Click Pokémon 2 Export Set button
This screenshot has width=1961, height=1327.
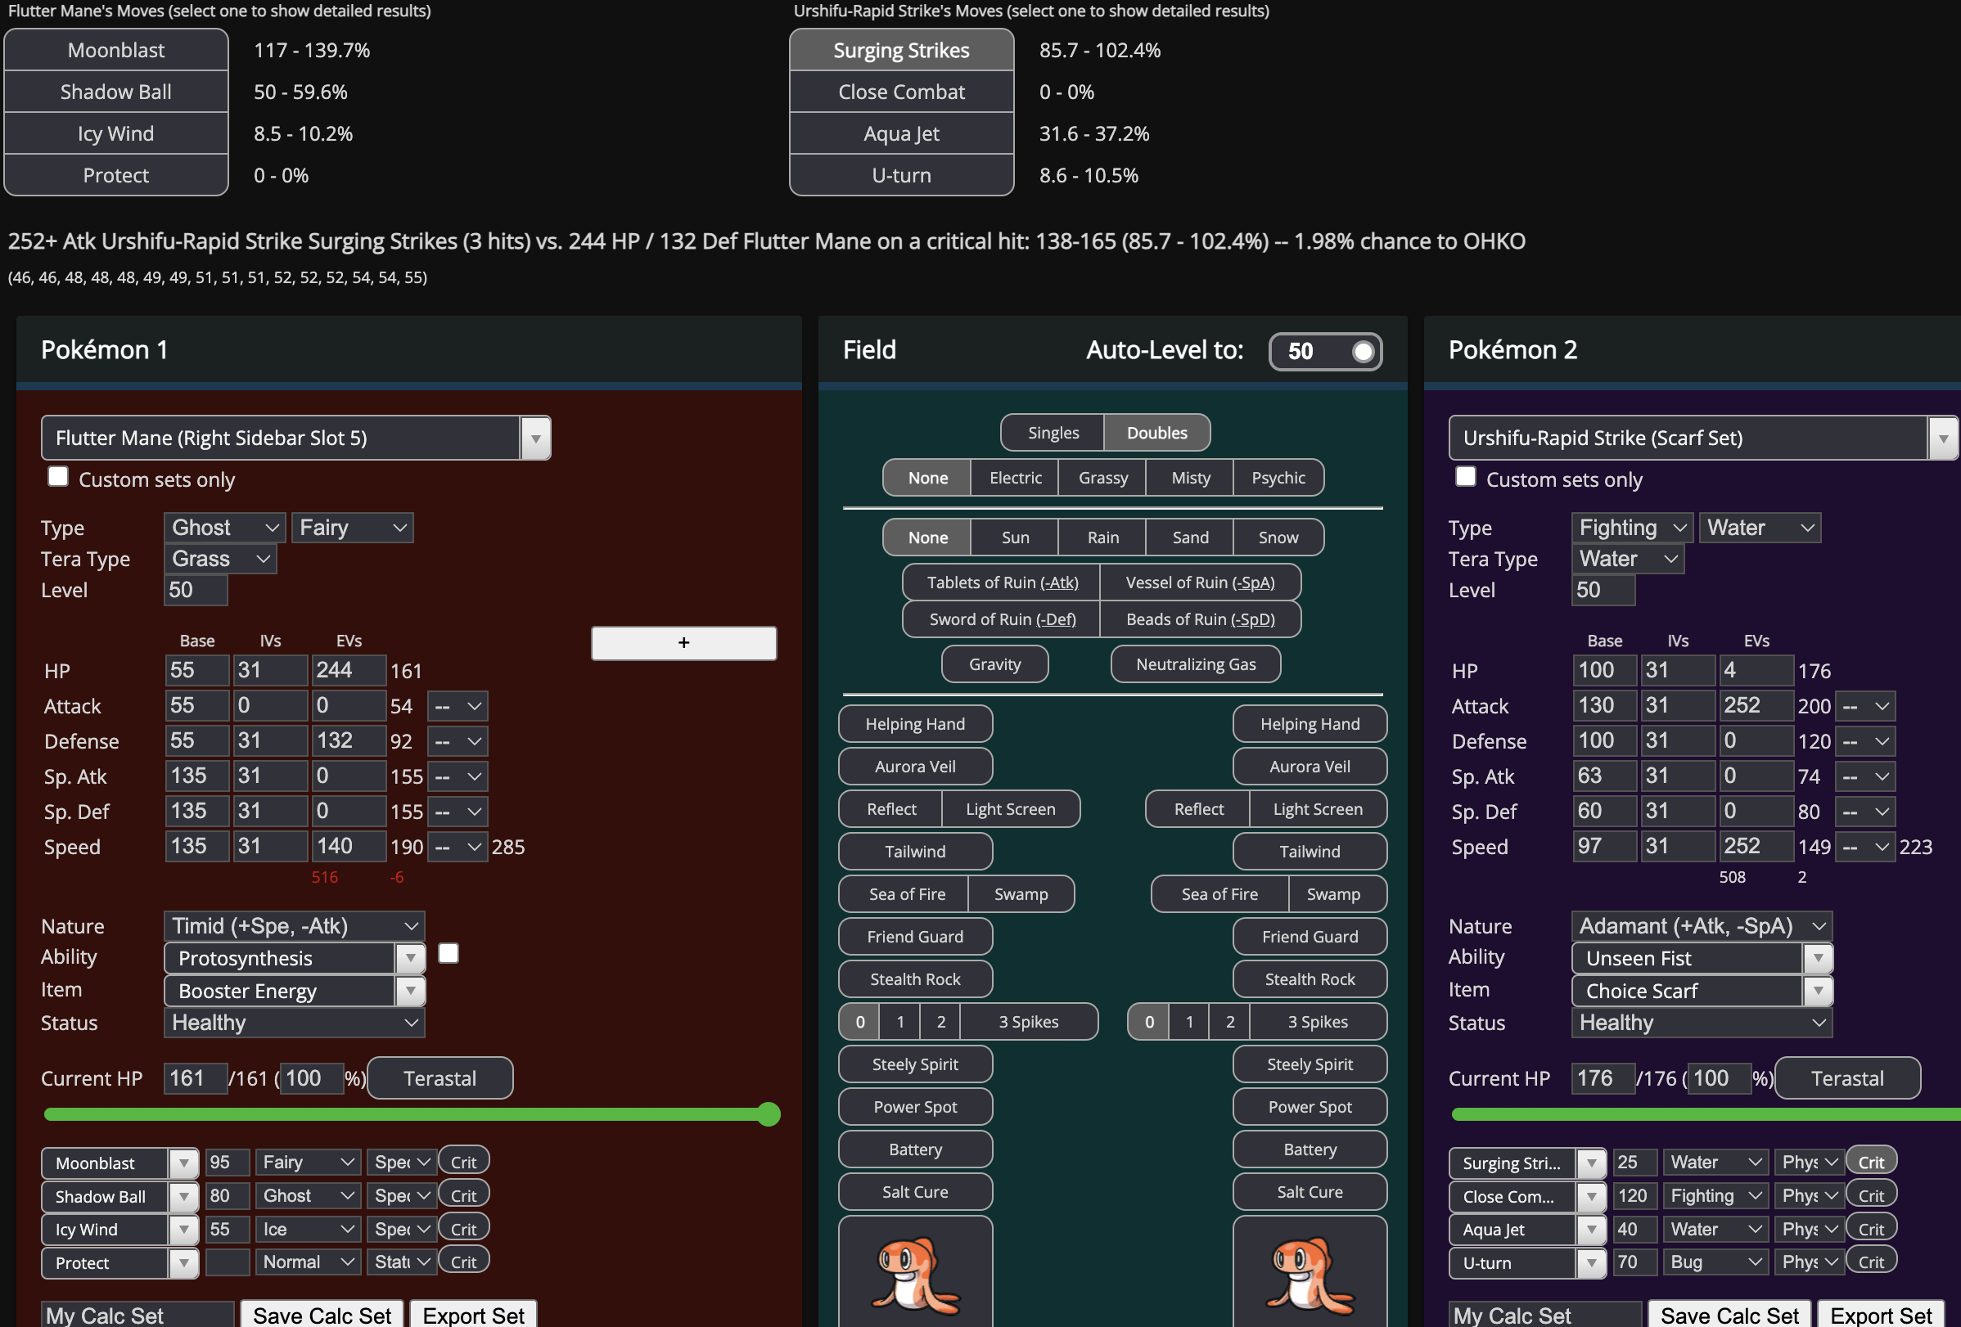click(x=1881, y=1316)
